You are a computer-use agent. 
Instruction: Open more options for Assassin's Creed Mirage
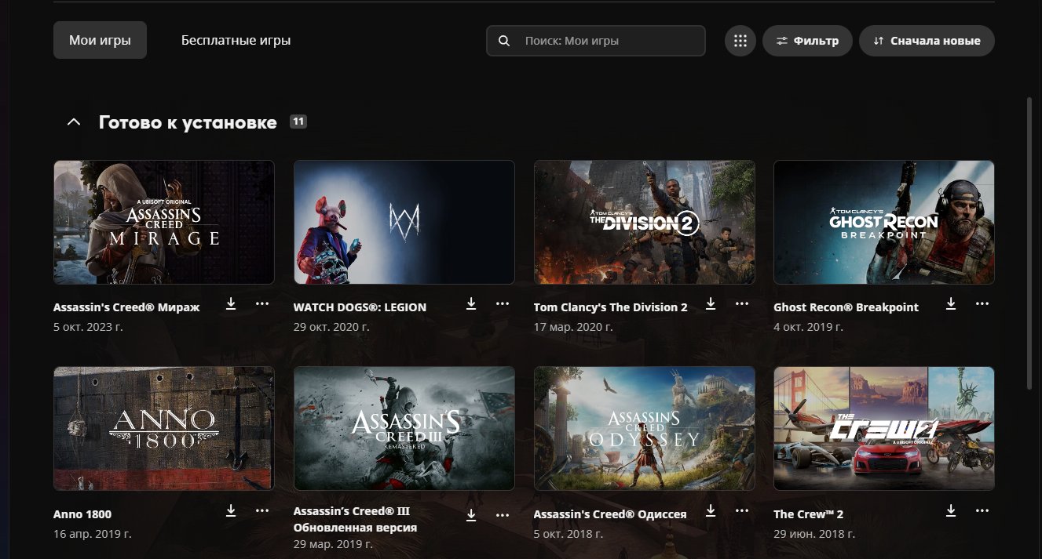pos(262,303)
